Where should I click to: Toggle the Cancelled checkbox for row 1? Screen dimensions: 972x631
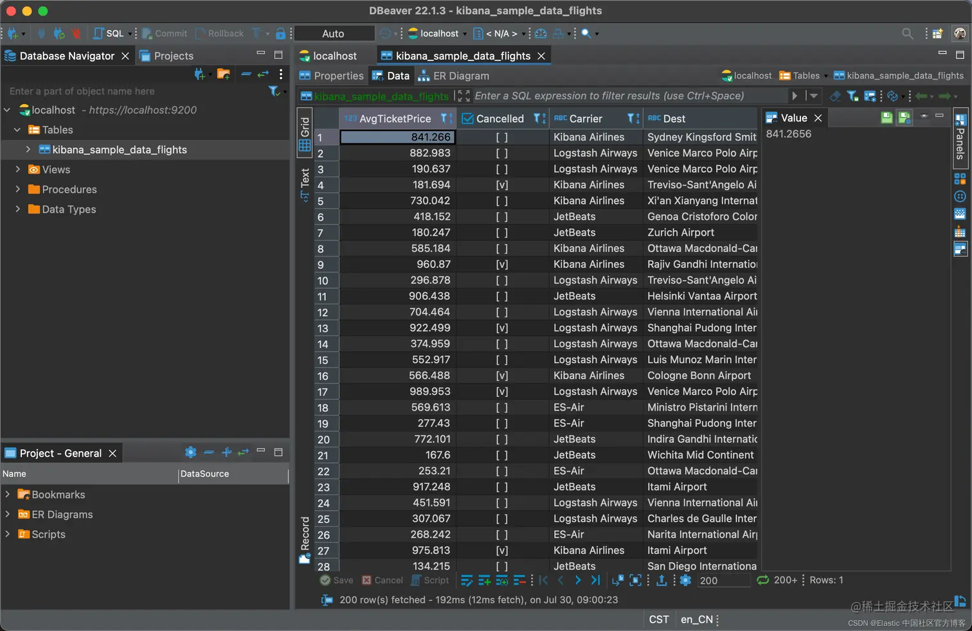pos(502,138)
